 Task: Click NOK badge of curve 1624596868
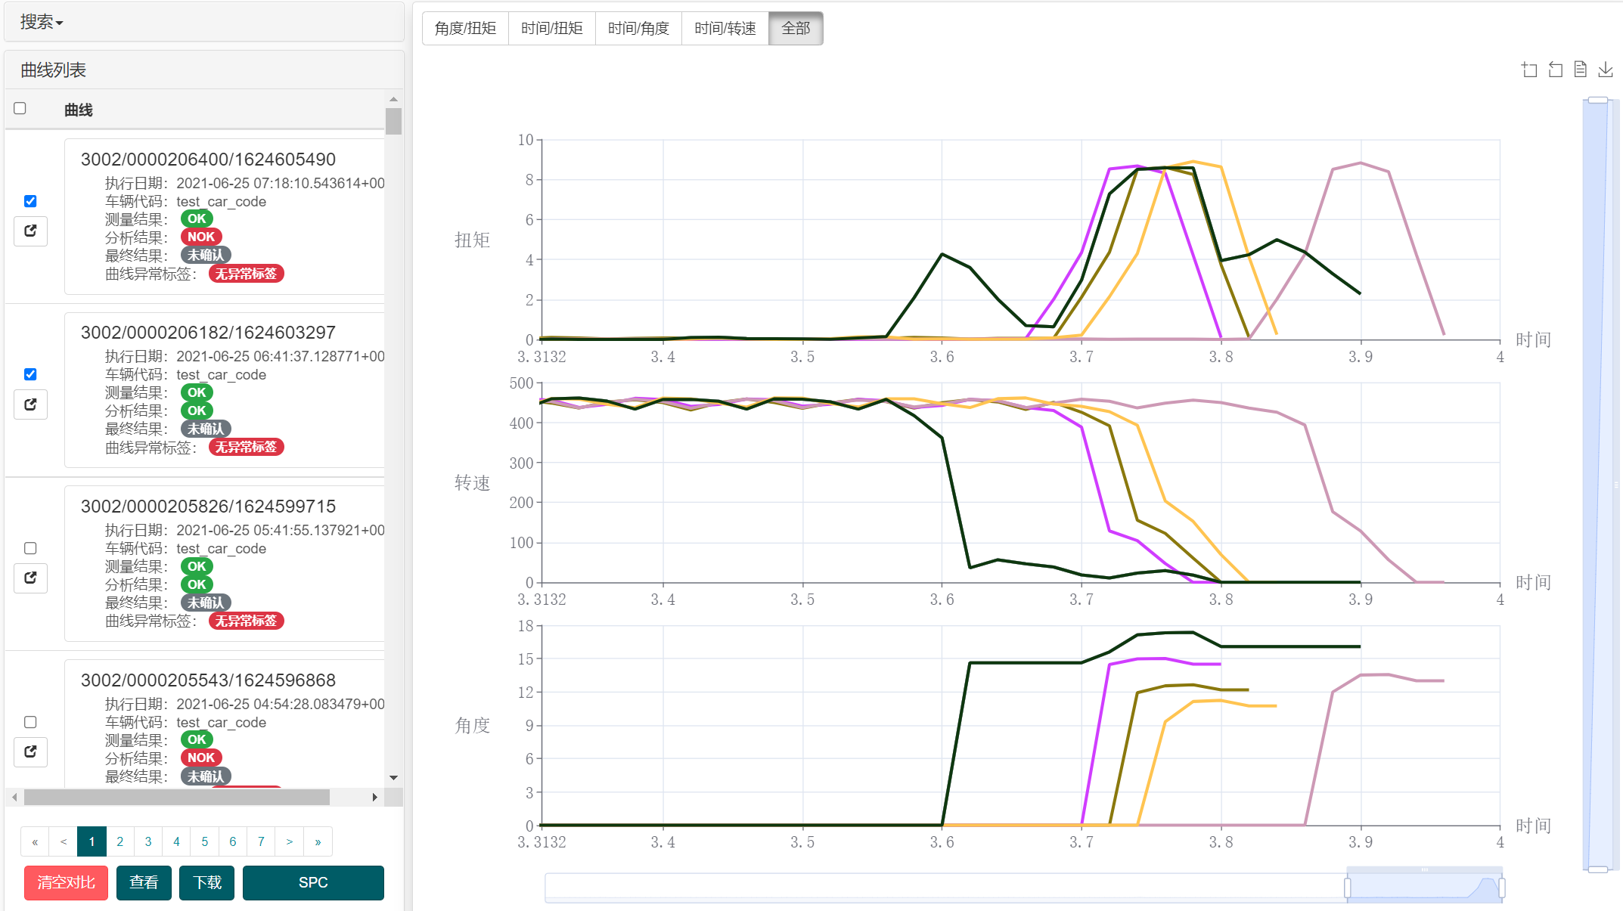coord(201,758)
